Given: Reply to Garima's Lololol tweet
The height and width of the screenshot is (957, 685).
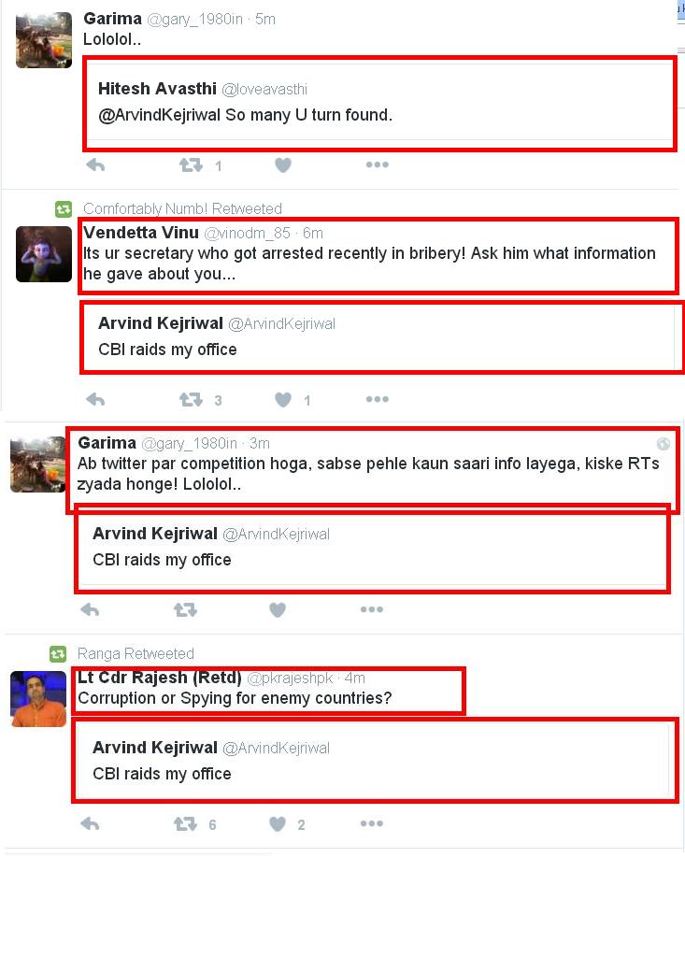Looking at the screenshot, I should [95, 164].
